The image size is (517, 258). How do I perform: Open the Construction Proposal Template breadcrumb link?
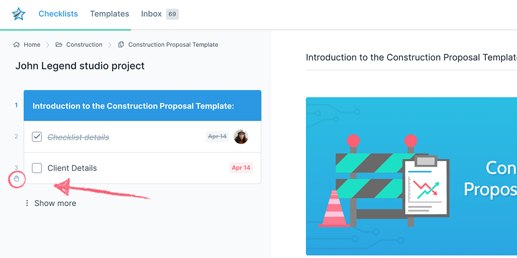(x=173, y=44)
